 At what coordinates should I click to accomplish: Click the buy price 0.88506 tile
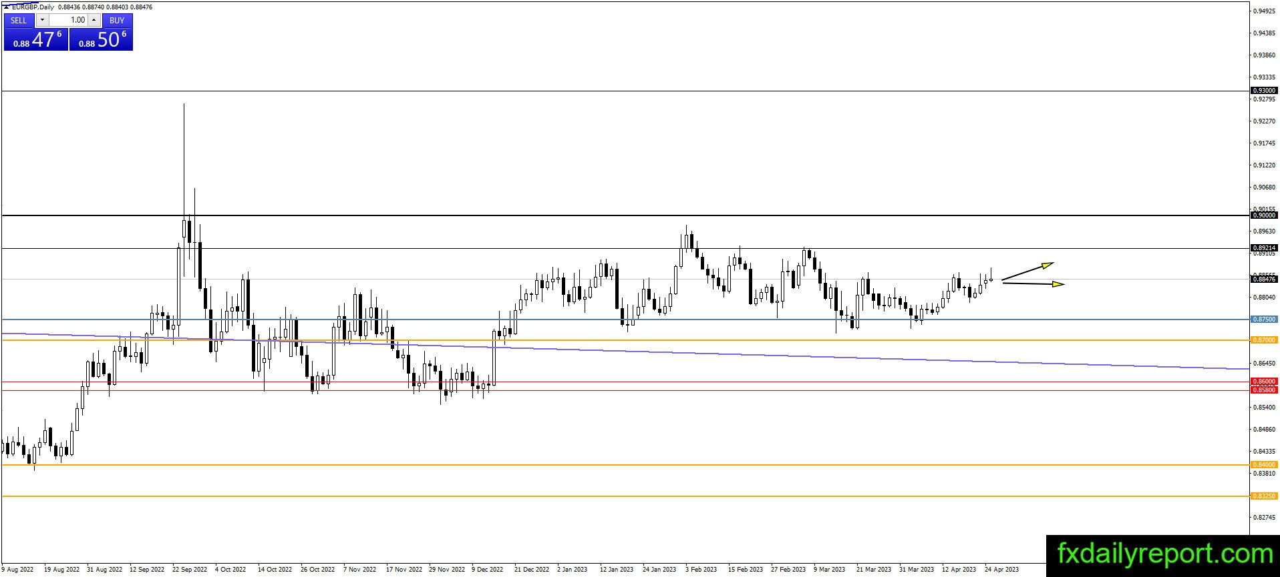[x=101, y=39]
